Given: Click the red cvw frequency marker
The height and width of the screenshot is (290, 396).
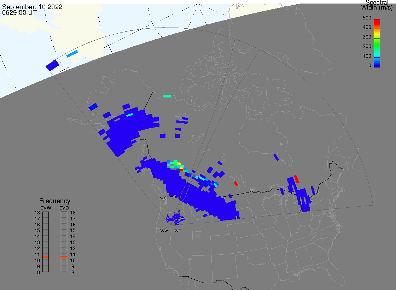Looking at the screenshot, I should click(x=46, y=257).
